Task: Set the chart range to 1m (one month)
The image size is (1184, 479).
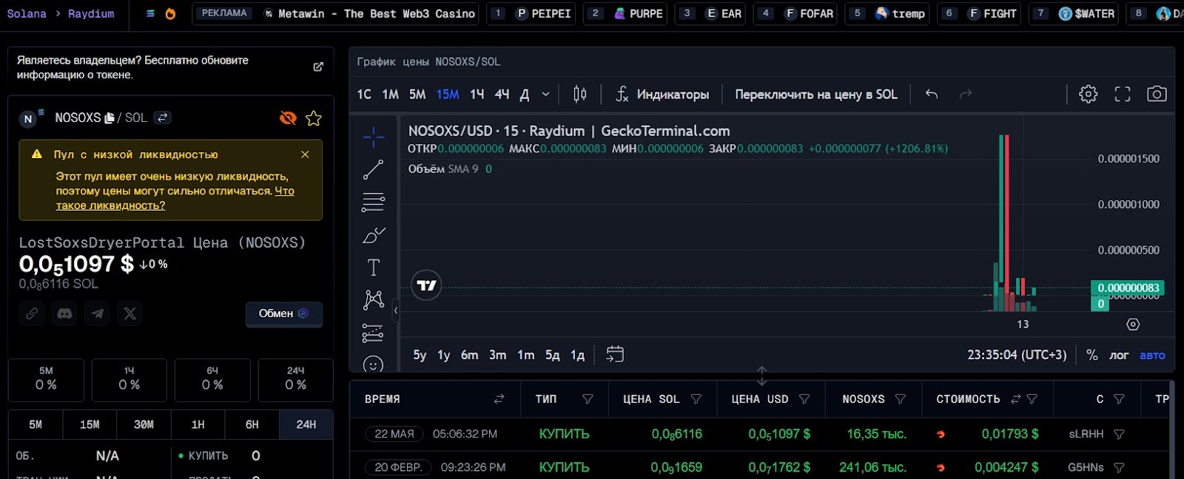Action: click(x=525, y=355)
